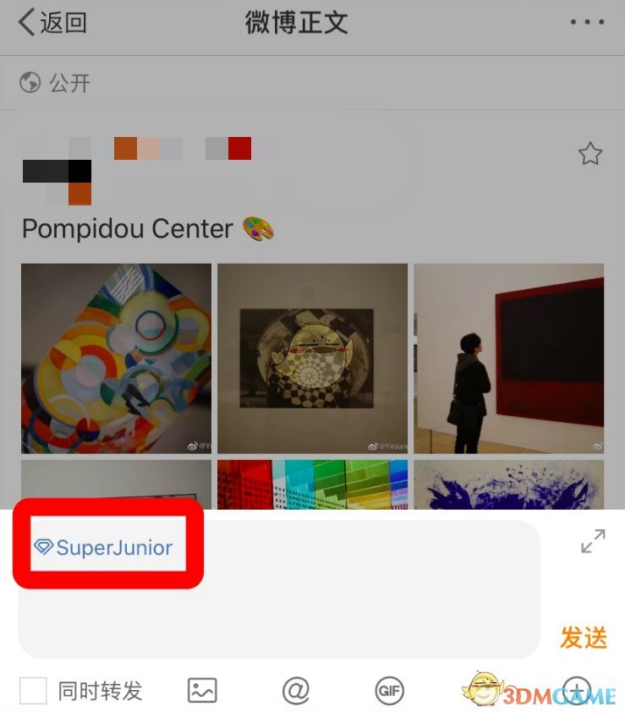Tap the 发送 send button
The width and height of the screenshot is (625, 712).
pos(584,637)
